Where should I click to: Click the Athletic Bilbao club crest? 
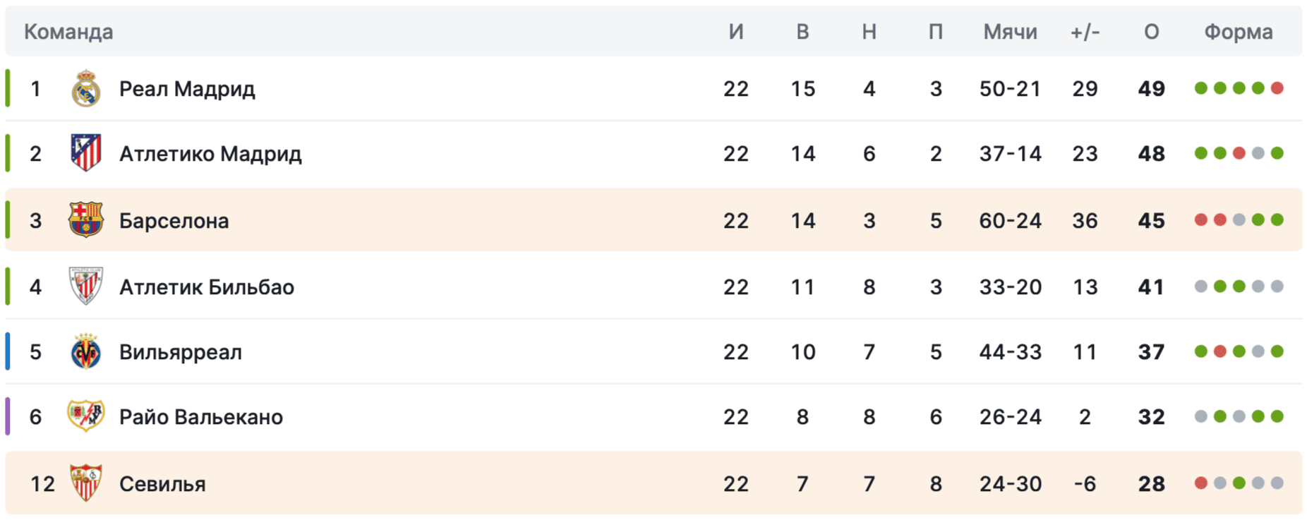(86, 286)
